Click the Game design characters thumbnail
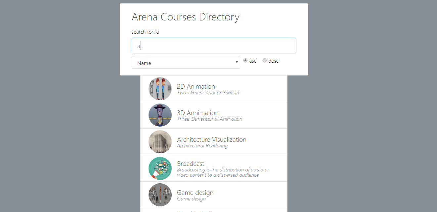Viewport: 437px width, 212px height. 160,195
